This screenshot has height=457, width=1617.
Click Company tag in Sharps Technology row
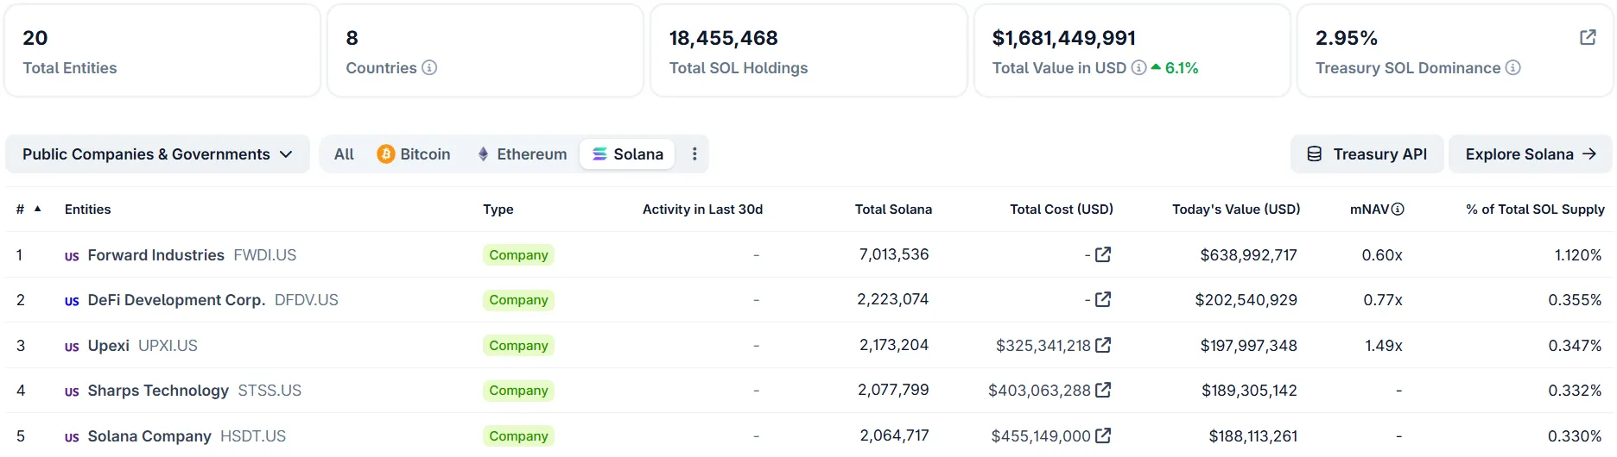click(x=518, y=390)
